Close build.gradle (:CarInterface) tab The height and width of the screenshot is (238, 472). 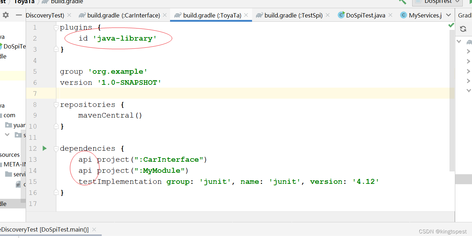click(165, 15)
